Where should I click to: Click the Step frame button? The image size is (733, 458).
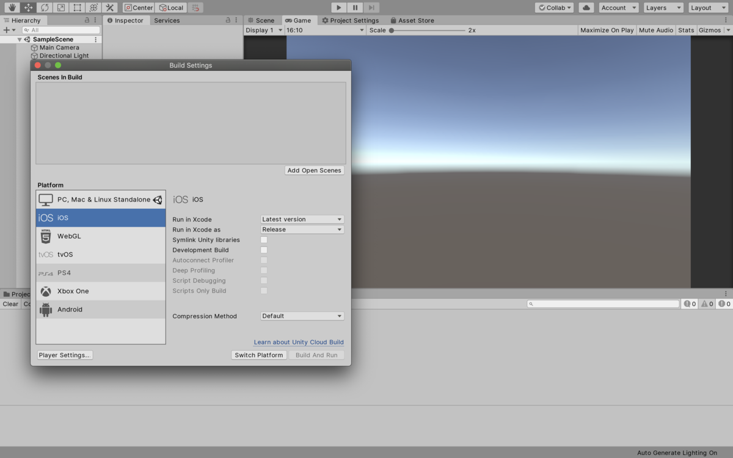tap(371, 8)
